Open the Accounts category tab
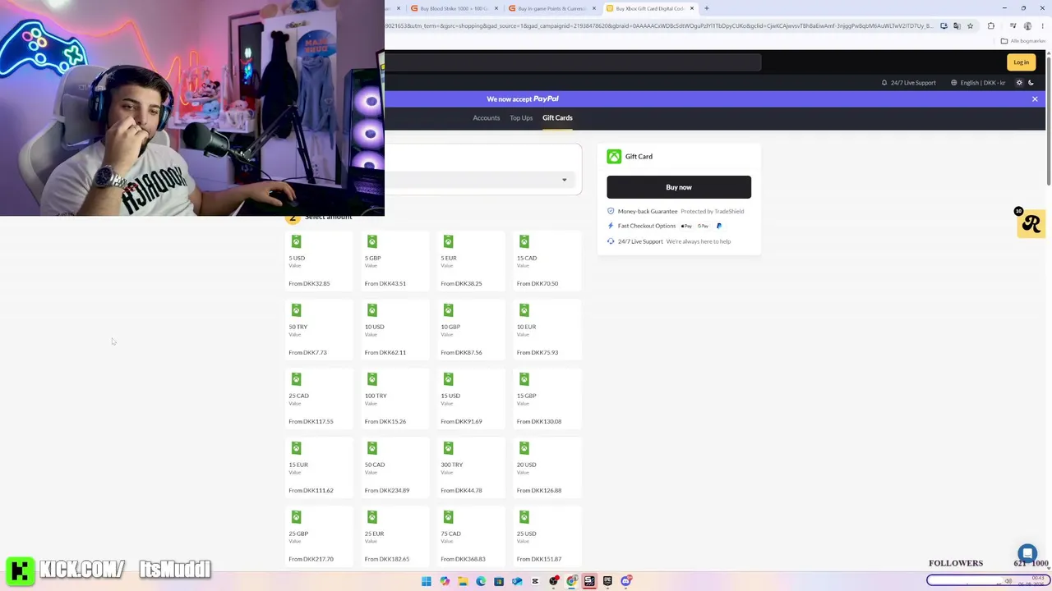This screenshot has width=1052, height=591. (x=486, y=118)
